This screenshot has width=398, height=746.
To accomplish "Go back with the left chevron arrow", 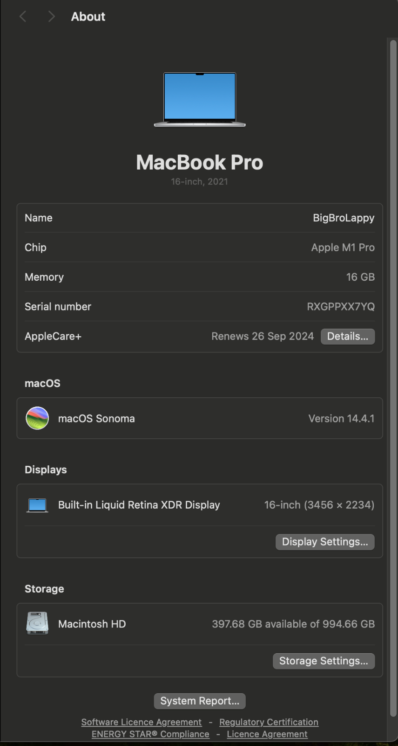I will 22,17.
